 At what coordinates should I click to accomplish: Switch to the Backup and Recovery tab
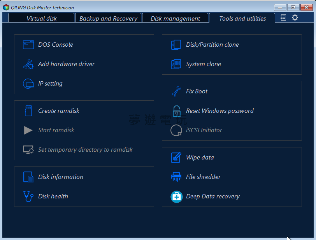point(108,18)
